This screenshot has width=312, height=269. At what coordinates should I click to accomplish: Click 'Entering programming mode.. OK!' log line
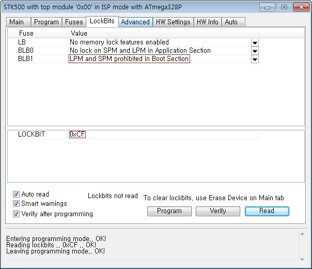pos(56,238)
